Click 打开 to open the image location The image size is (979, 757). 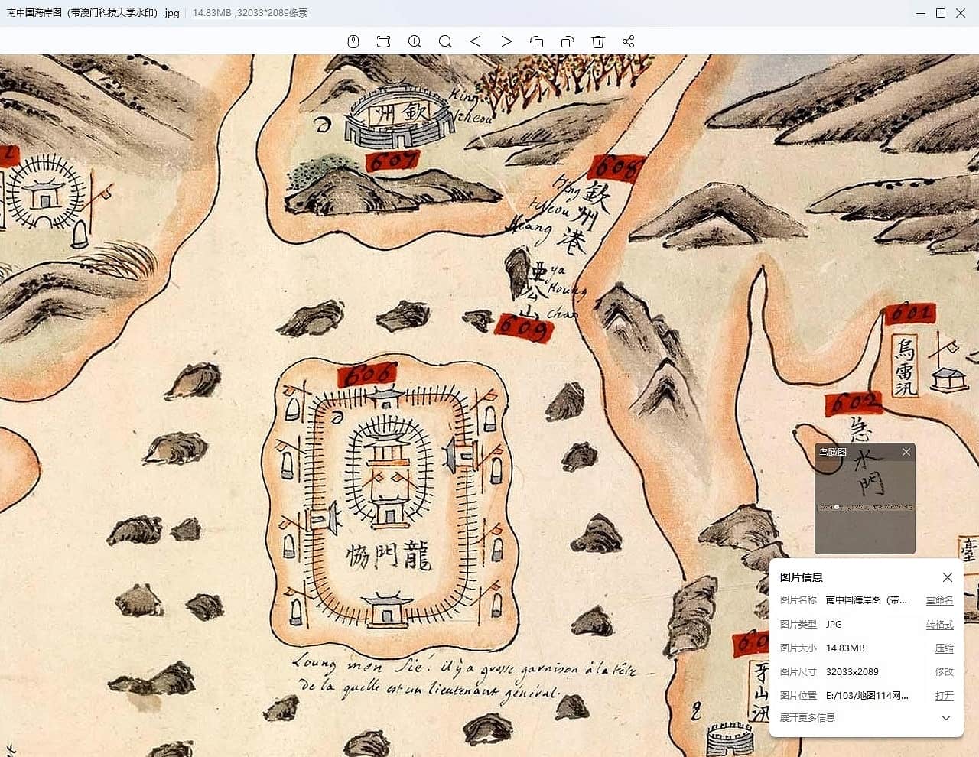[945, 696]
